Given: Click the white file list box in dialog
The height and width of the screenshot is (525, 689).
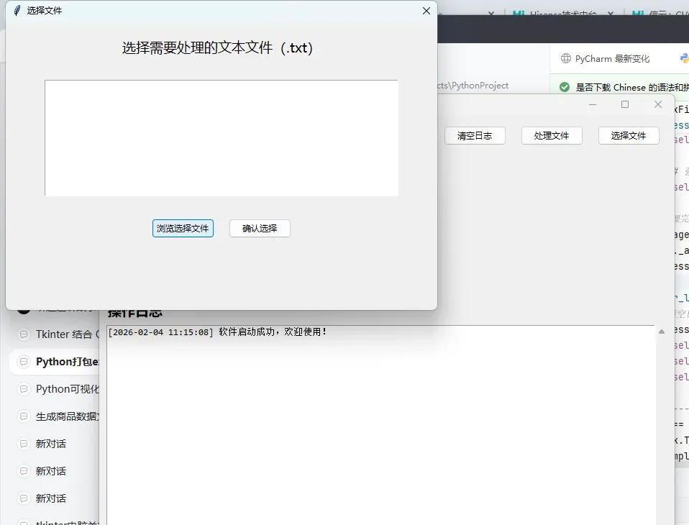Looking at the screenshot, I should pyautogui.click(x=222, y=138).
